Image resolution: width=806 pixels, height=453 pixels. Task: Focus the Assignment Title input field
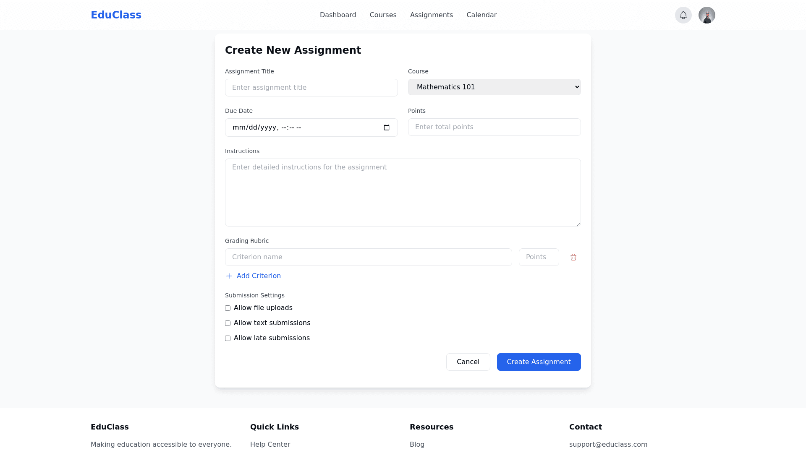tap(311, 88)
